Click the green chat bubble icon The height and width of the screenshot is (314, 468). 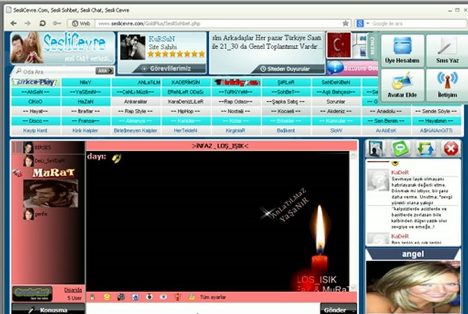point(401,148)
